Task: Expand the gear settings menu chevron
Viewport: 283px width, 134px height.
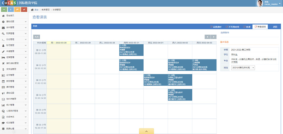Action: click(x=25, y=22)
